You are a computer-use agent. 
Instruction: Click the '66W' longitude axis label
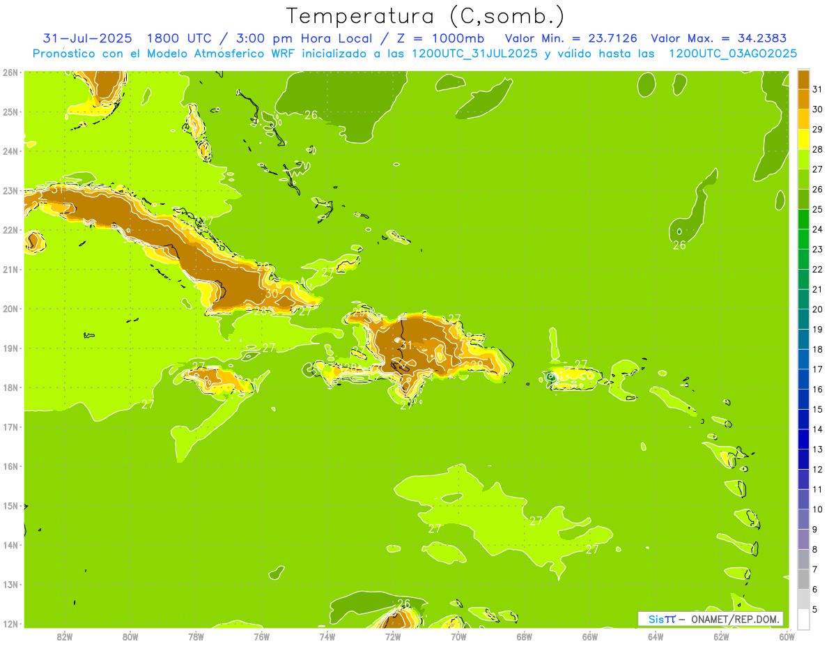click(x=590, y=636)
